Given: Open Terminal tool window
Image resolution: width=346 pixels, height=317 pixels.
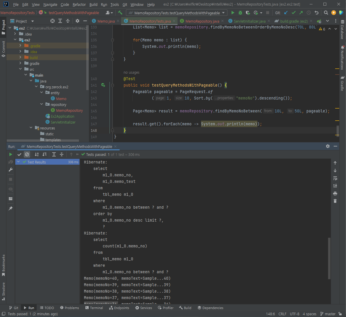Looking at the screenshot, I should coord(94,308).
